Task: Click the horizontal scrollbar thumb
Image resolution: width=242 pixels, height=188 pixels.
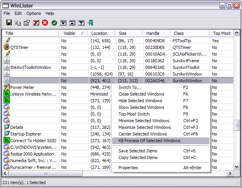Action: pos(45,174)
